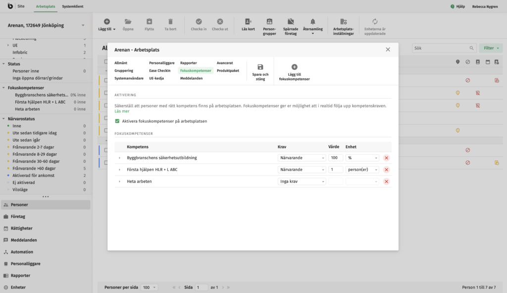Remove Byggbranschens säkerhetsutbildning with red X

pyautogui.click(x=386, y=158)
